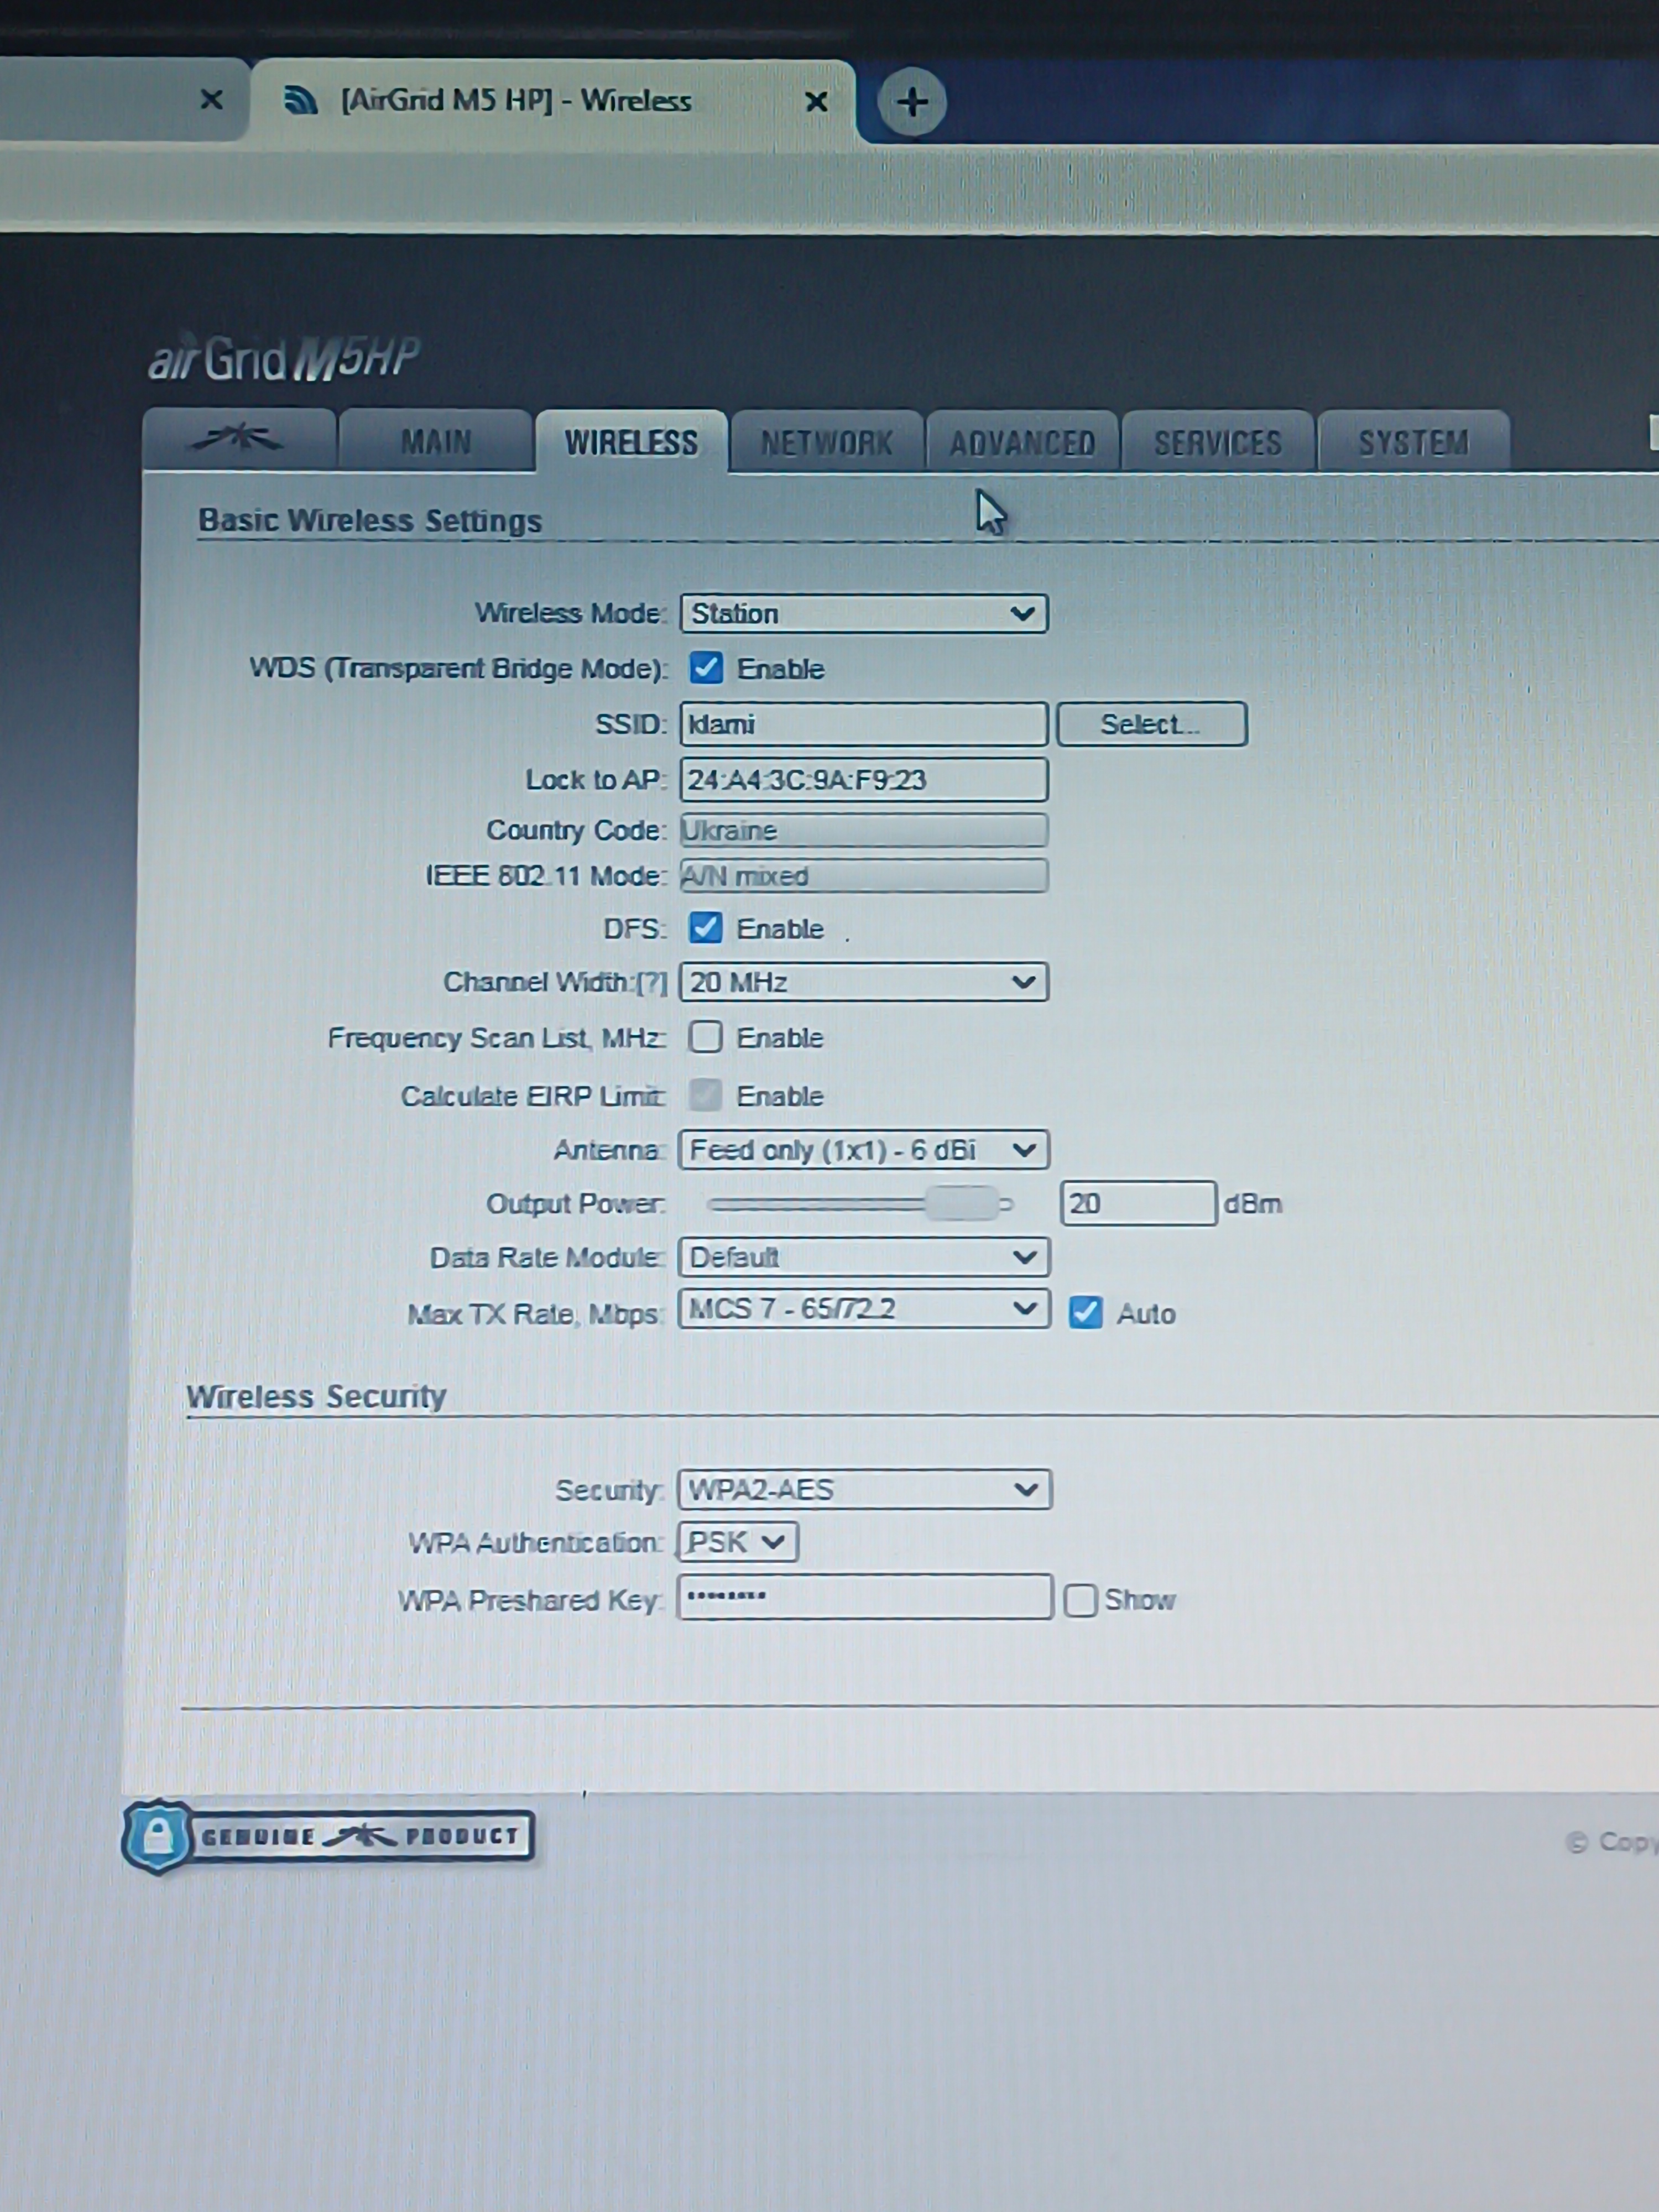Open Channel Width help [?] link
1659x2212 pixels.
(x=652, y=983)
